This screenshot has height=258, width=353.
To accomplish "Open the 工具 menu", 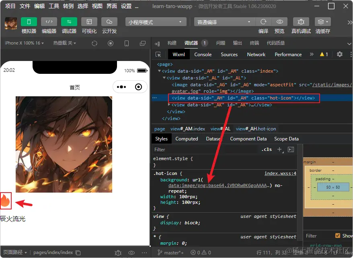I will 54,6.
